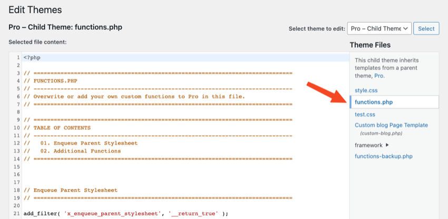Follow the Pro parent theme link

[379, 76]
